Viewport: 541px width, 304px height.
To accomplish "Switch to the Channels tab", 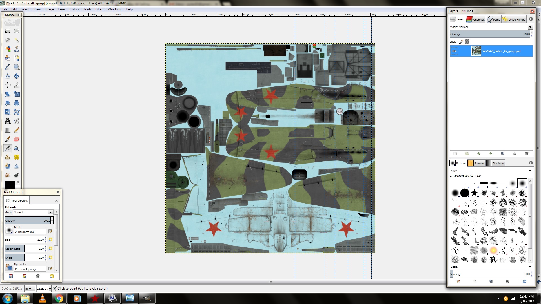I will tap(476, 19).
